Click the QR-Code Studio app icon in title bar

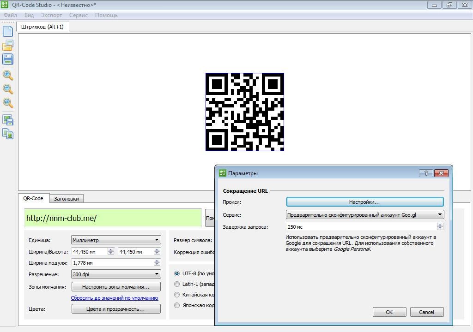(5, 5)
